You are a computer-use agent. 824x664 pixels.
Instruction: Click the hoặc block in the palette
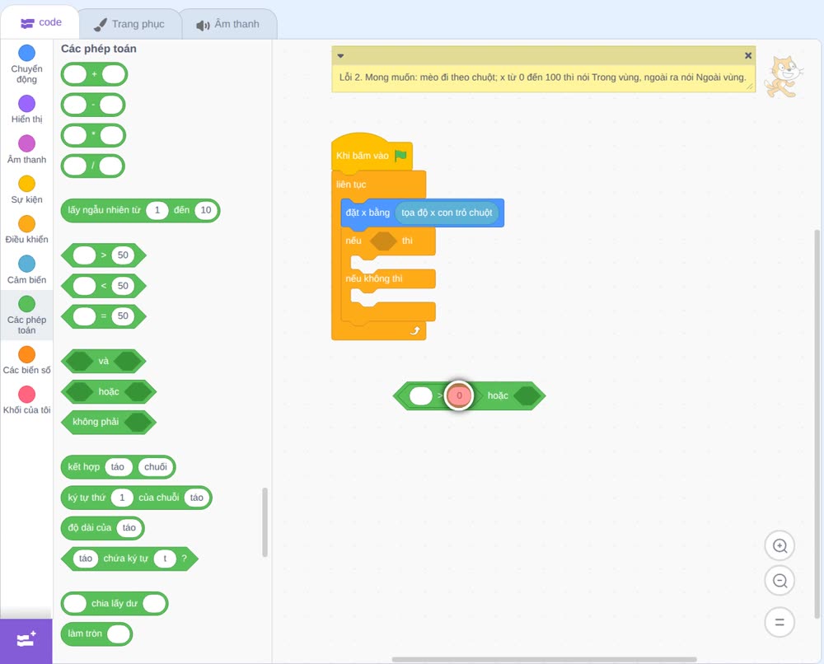pyautogui.click(x=109, y=392)
